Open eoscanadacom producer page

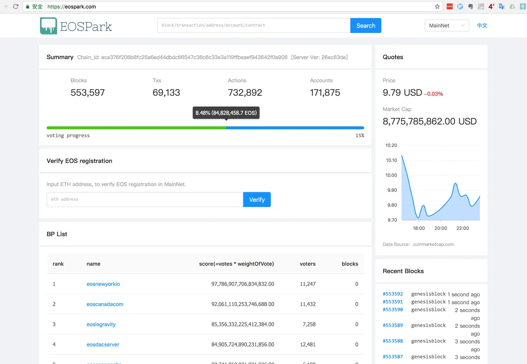pyautogui.click(x=105, y=304)
